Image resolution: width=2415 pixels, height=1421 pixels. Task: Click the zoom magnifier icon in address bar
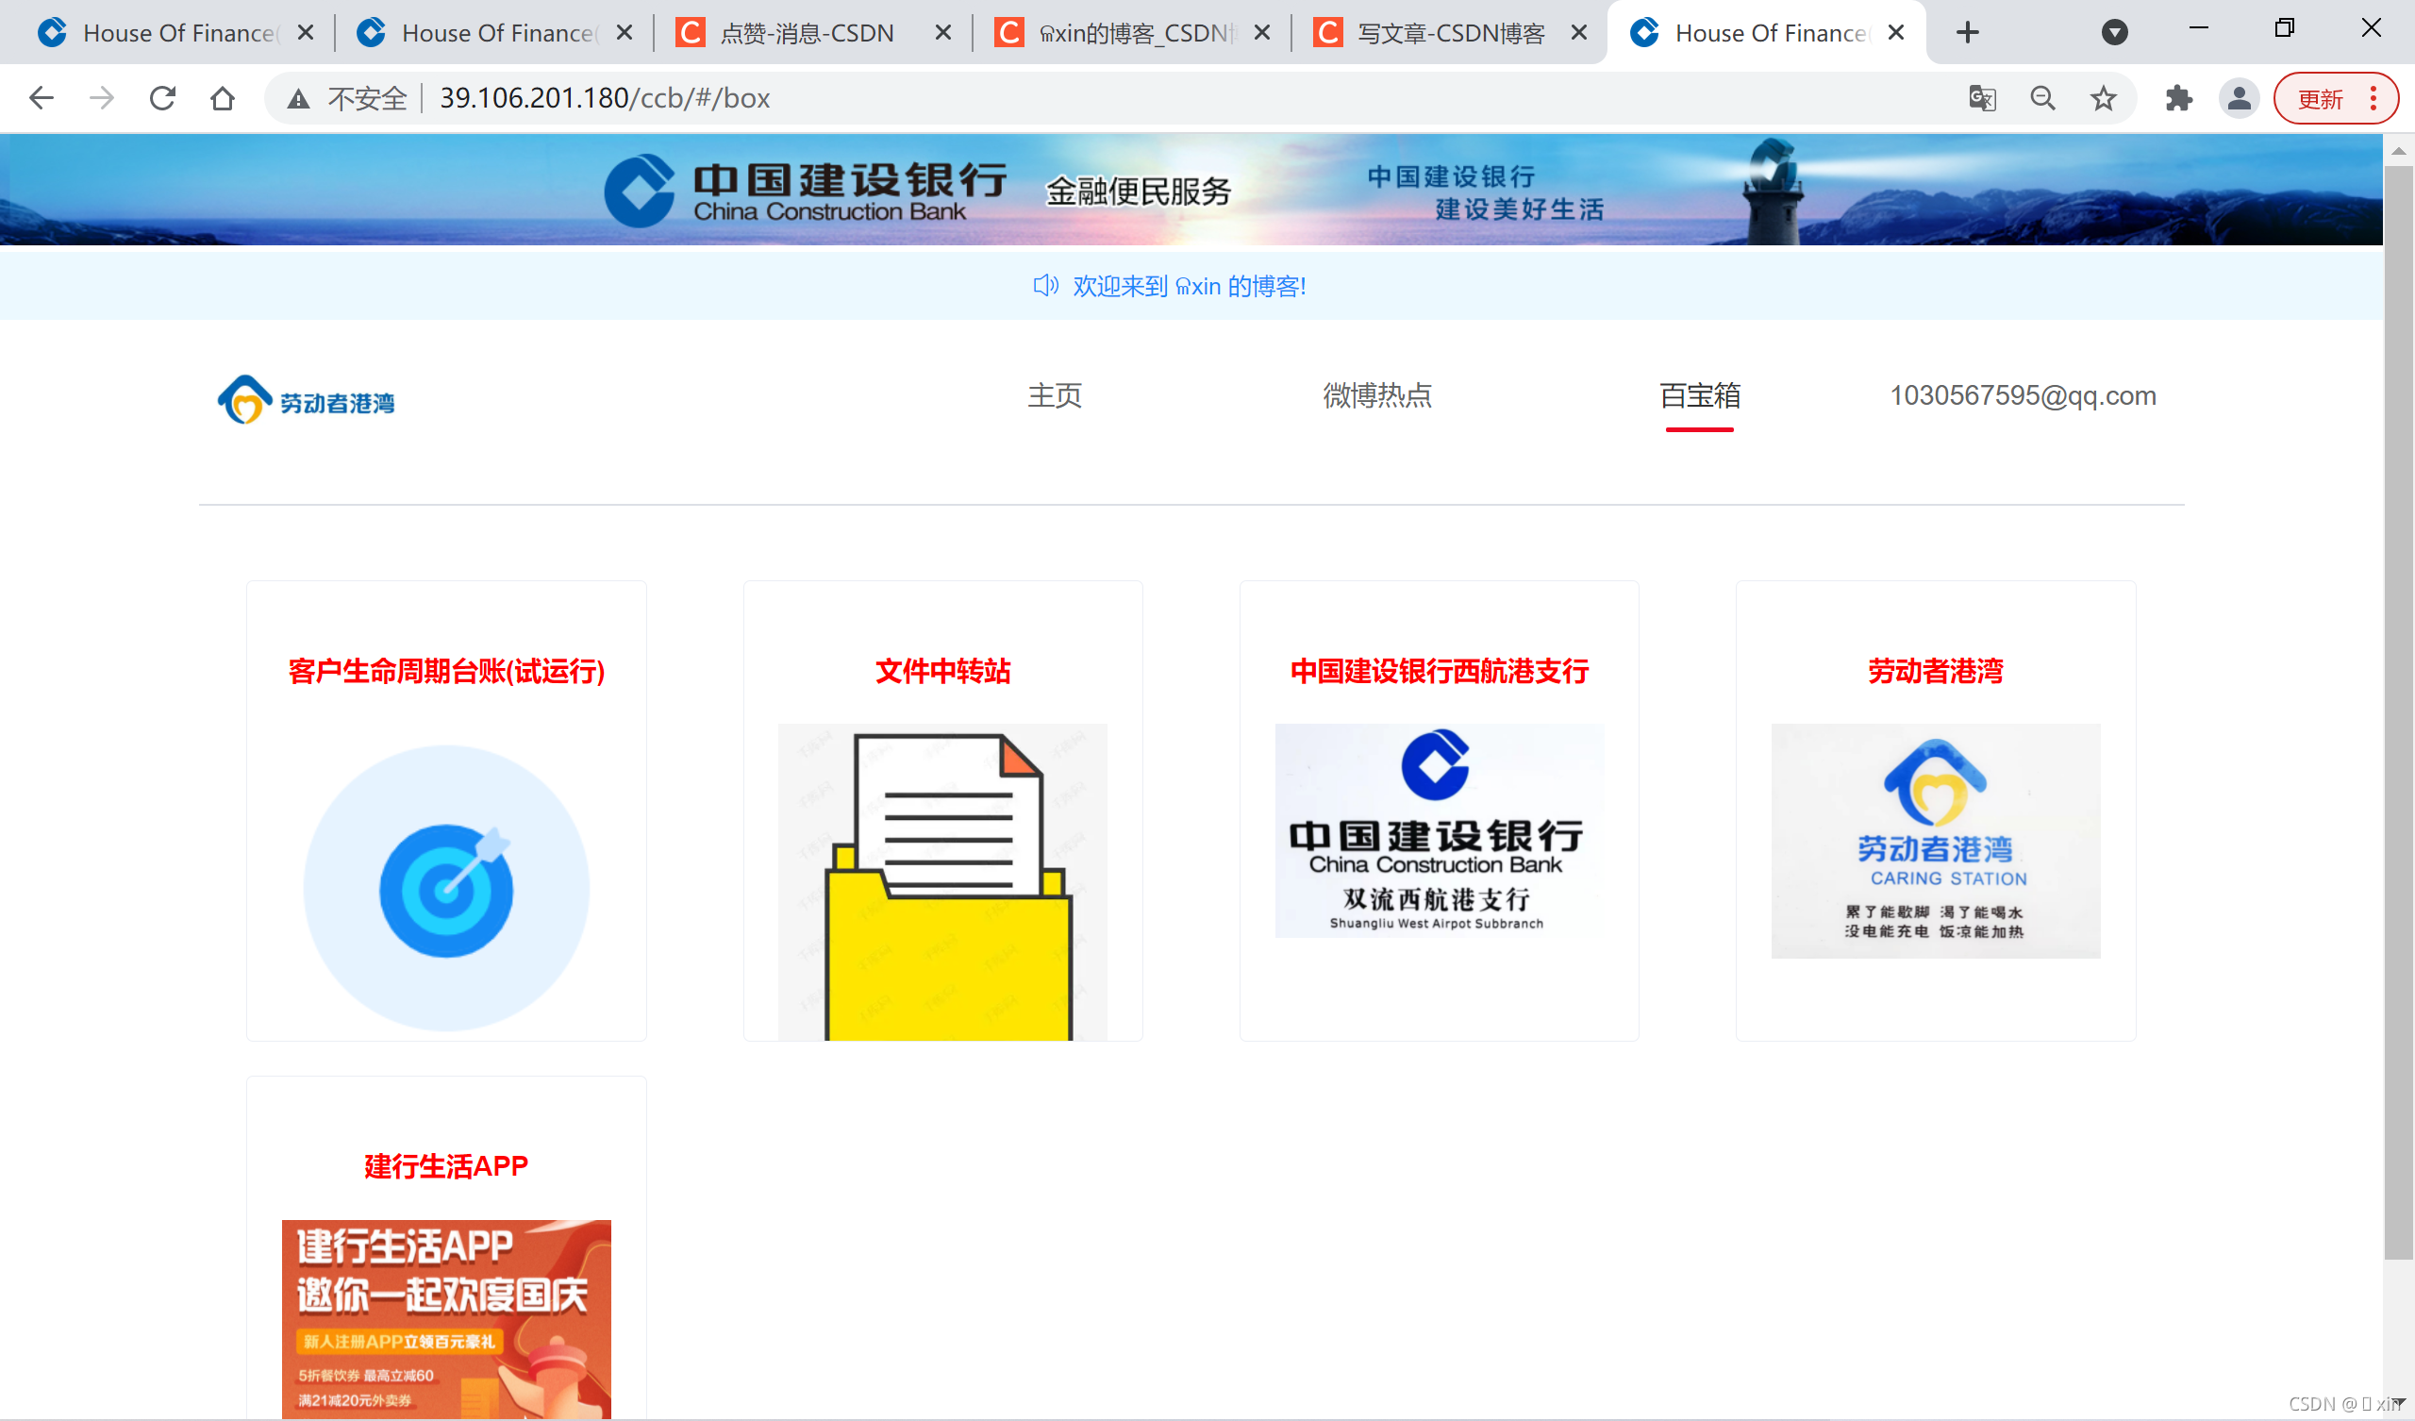[2042, 98]
